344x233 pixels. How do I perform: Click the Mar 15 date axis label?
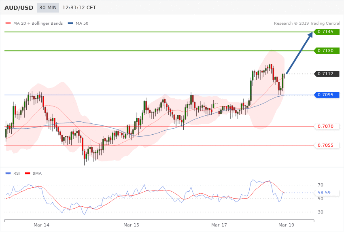tap(131, 225)
